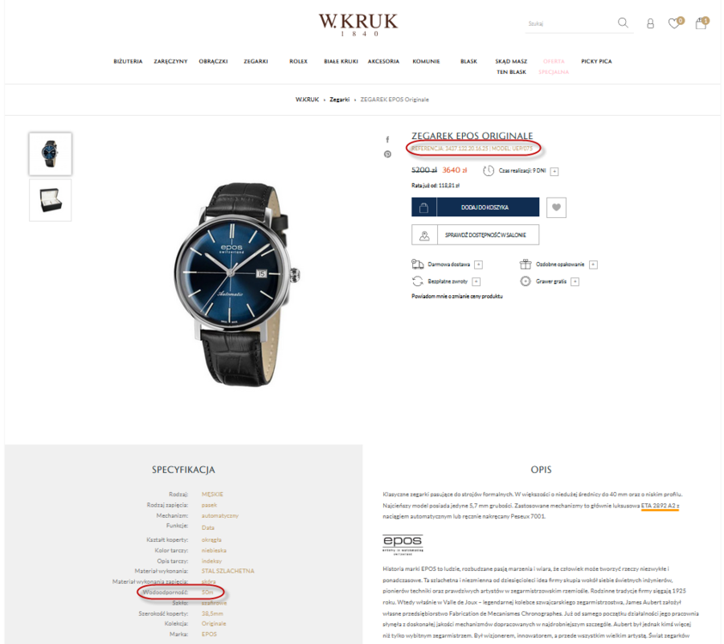Screen dimensions: 724x644
Task: Click the search magnifier icon
Action: 623,22
